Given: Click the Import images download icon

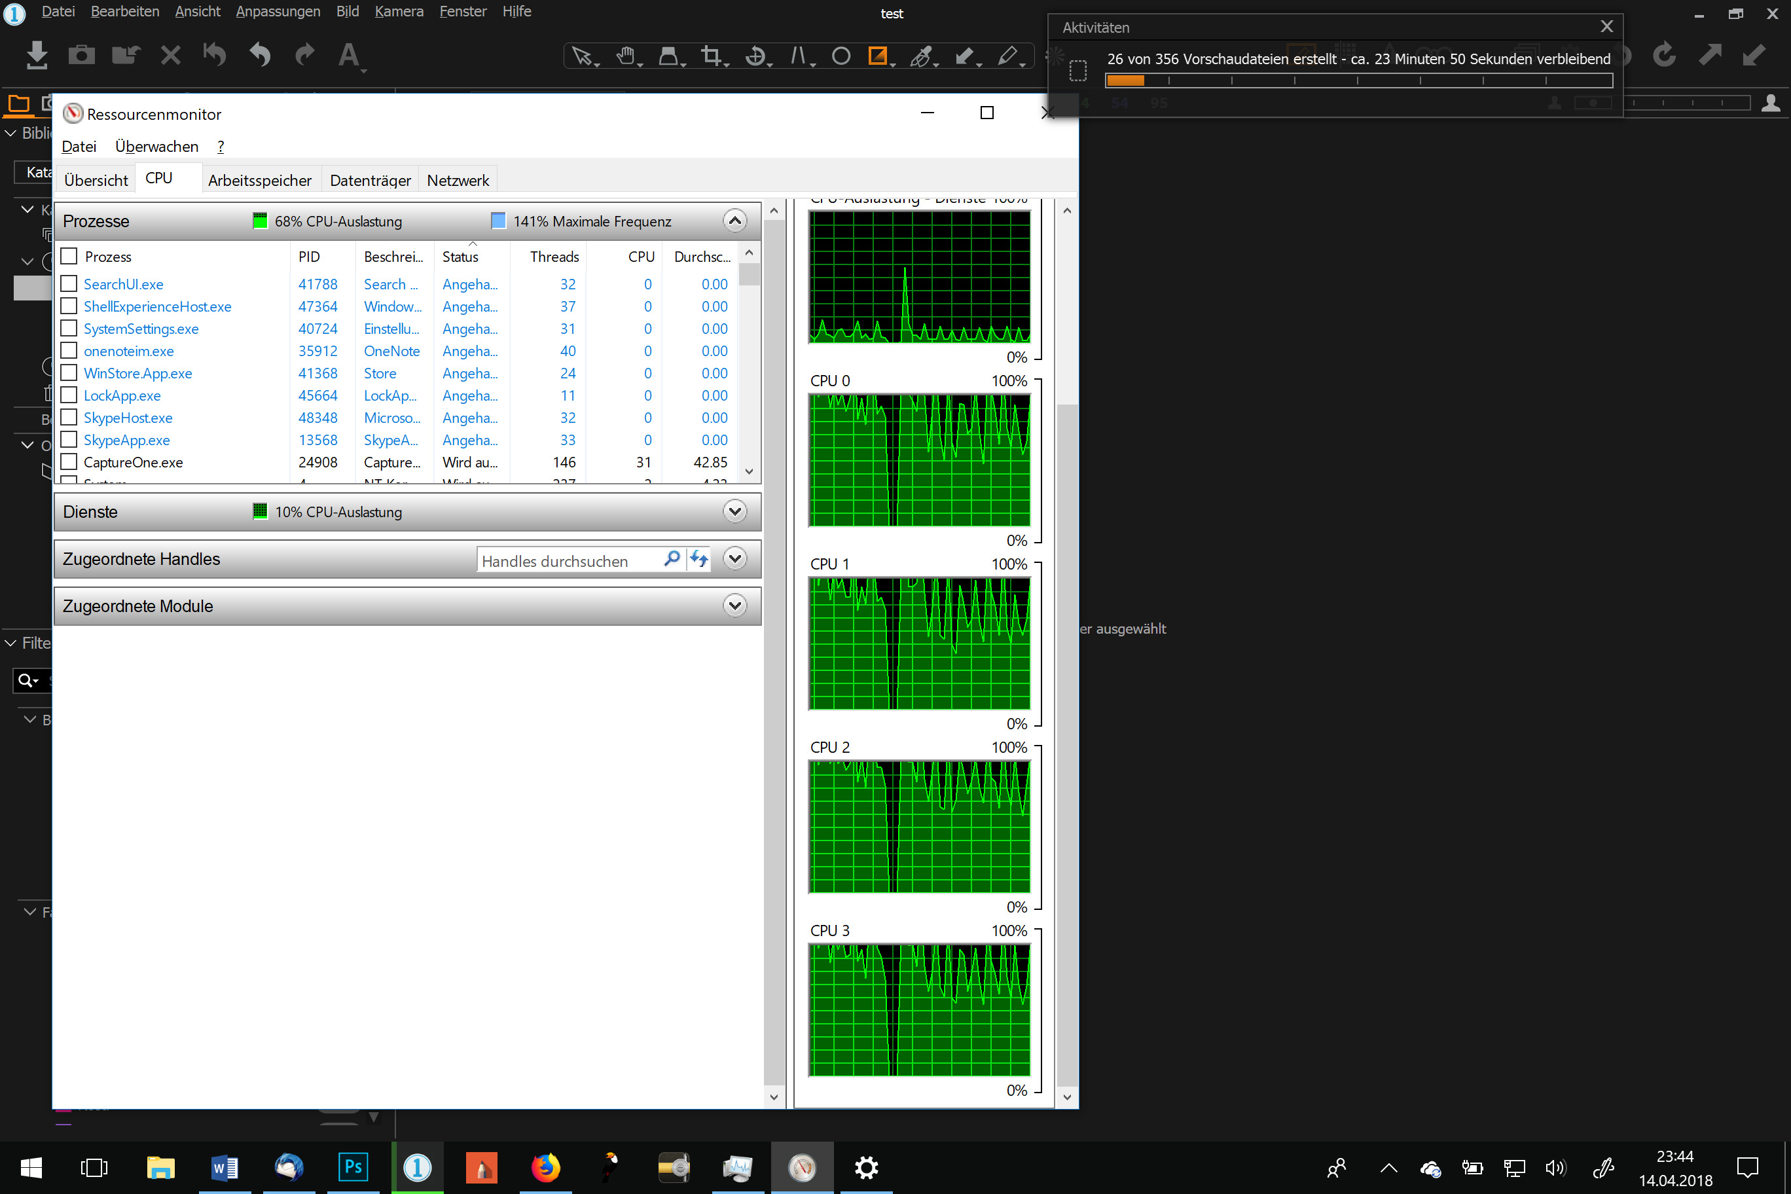Looking at the screenshot, I should (37, 56).
